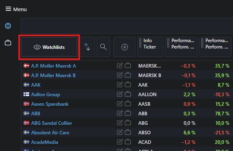Click the globe icon in sidebar
Screen dimensions: 233x151
point(8,26)
